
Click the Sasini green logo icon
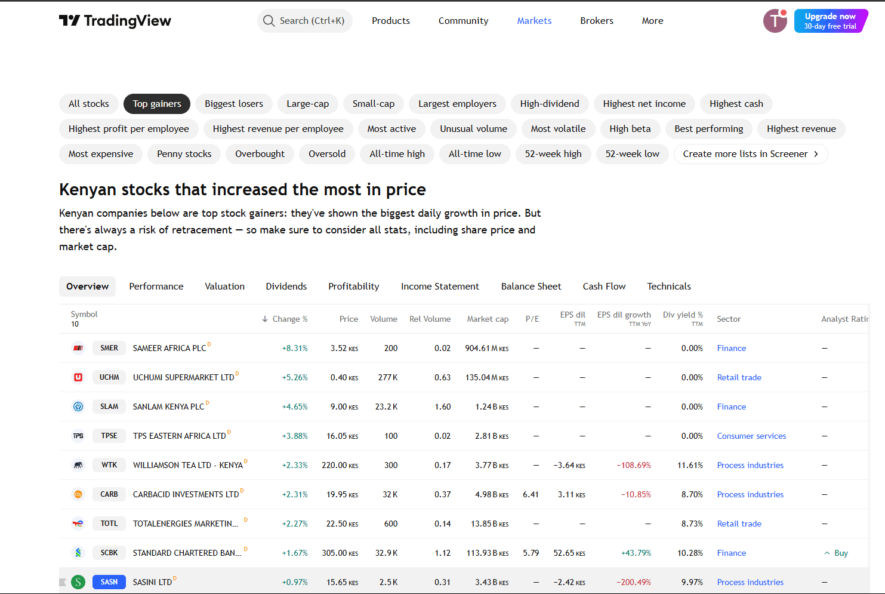point(78,581)
